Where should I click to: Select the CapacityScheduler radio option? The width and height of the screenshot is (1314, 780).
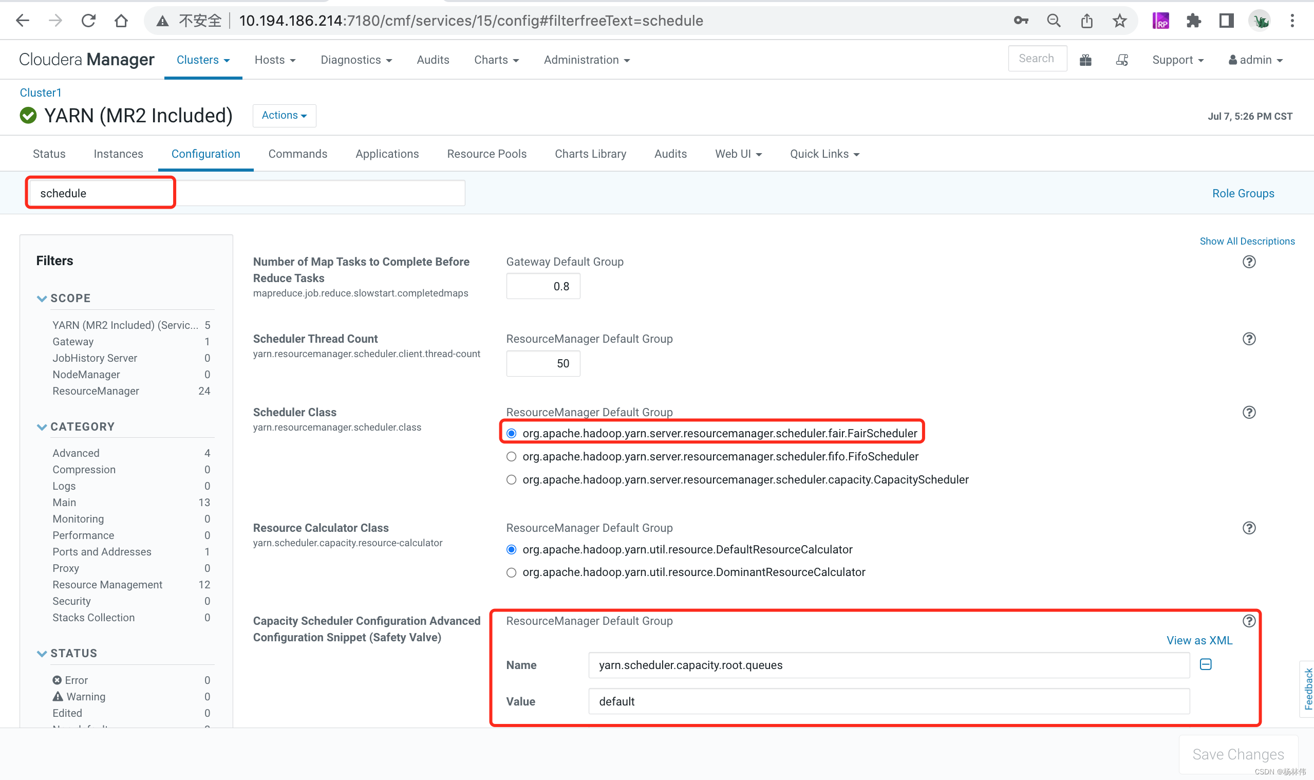click(511, 479)
